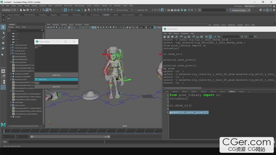Pick the Paint selection tool
The width and height of the screenshot is (276, 155).
(x=3, y=38)
